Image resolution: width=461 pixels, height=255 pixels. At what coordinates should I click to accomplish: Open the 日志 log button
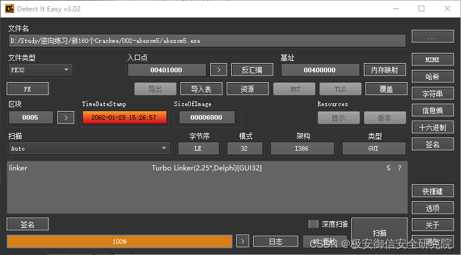tap(275, 242)
